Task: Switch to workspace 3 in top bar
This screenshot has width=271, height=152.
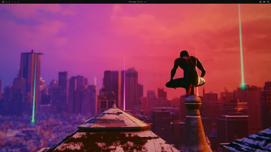Action: (x=12, y=2)
